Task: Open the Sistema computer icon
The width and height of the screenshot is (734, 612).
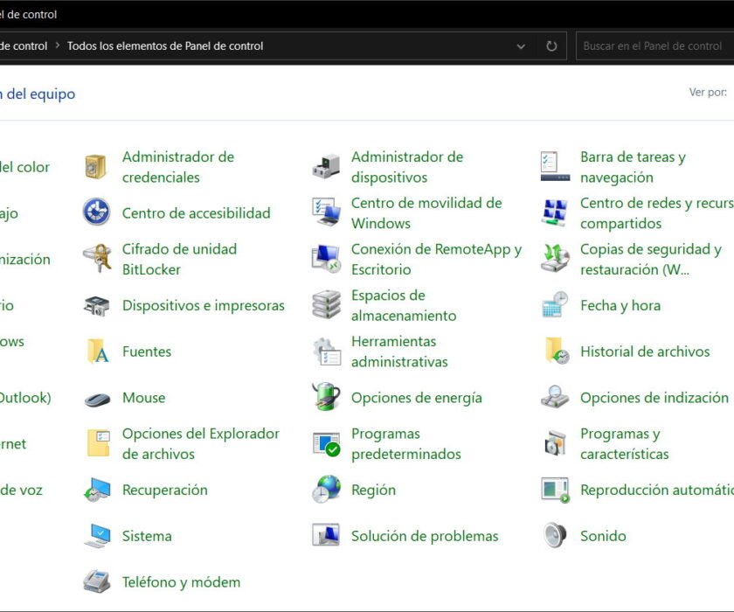Action: click(97, 536)
